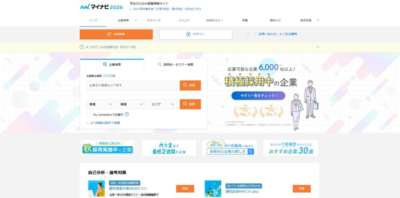Select the トップ nav tab
This screenshot has height=198, width=400.
pyautogui.click(x=93, y=20)
